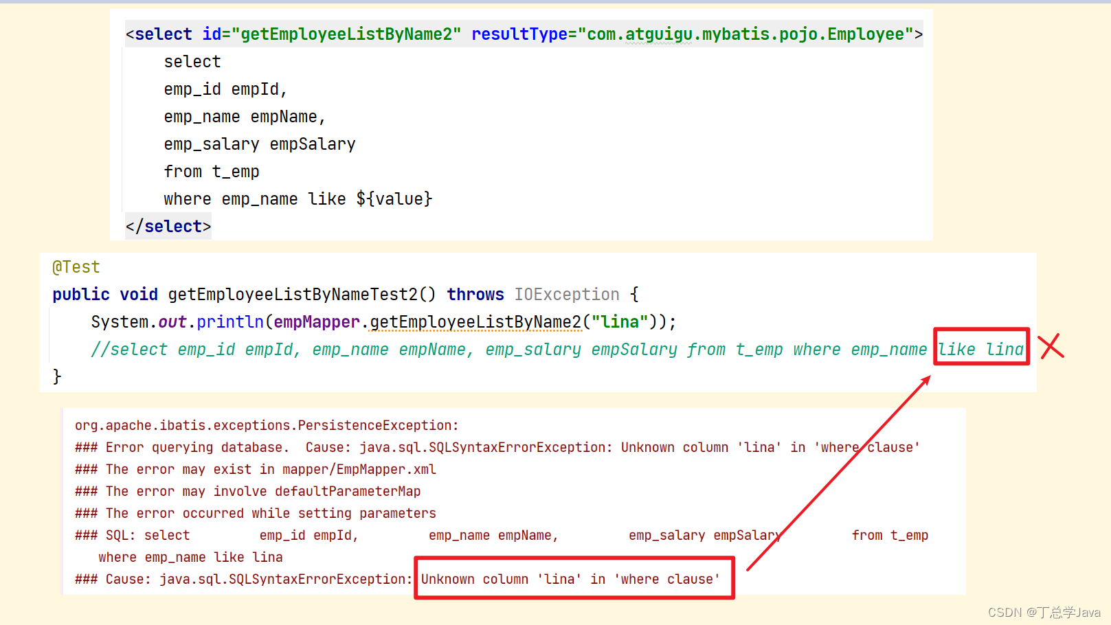Click the PersistenceException line in error output
The image size is (1111, 625).
(267, 426)
